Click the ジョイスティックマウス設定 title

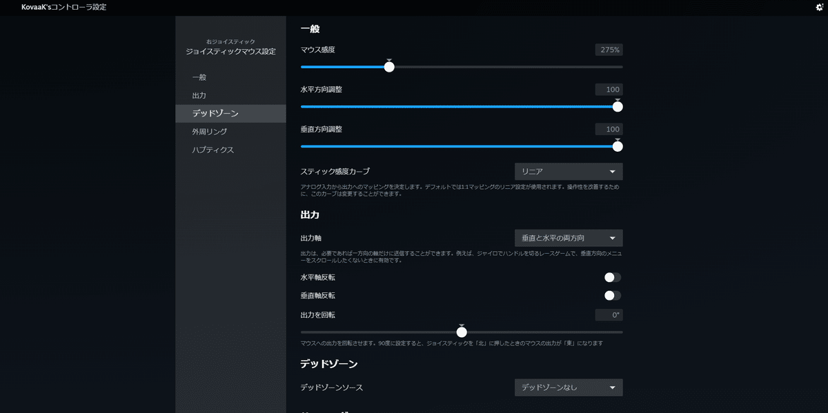pyautogui.click(x=230, y=51)
